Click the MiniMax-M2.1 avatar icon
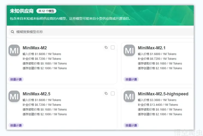Image resolution: width=203 pixels, height=136 pixels. (x=129, y=50)
